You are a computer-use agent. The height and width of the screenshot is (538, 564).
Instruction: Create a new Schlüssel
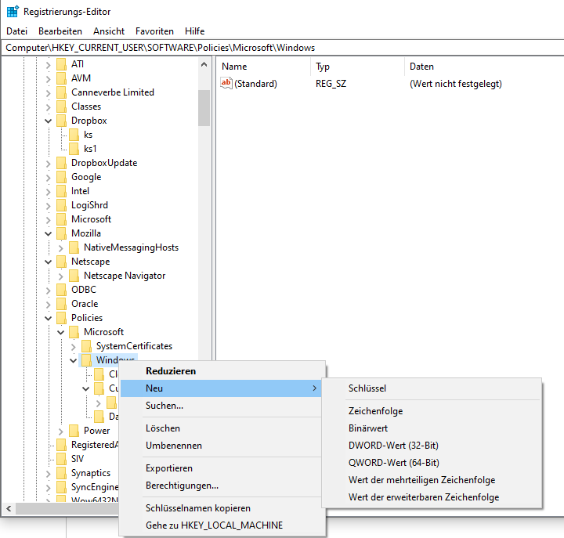pyautogui.click(x=432, y=388)
